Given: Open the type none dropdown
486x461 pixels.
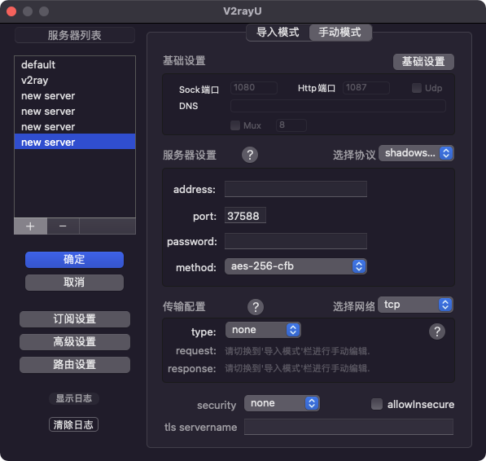Looking at the screenshot, I should tap(263, 330).
